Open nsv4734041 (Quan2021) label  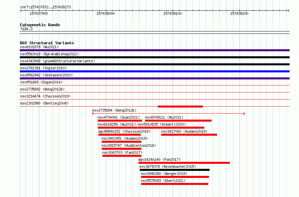(x=119, y=117)
